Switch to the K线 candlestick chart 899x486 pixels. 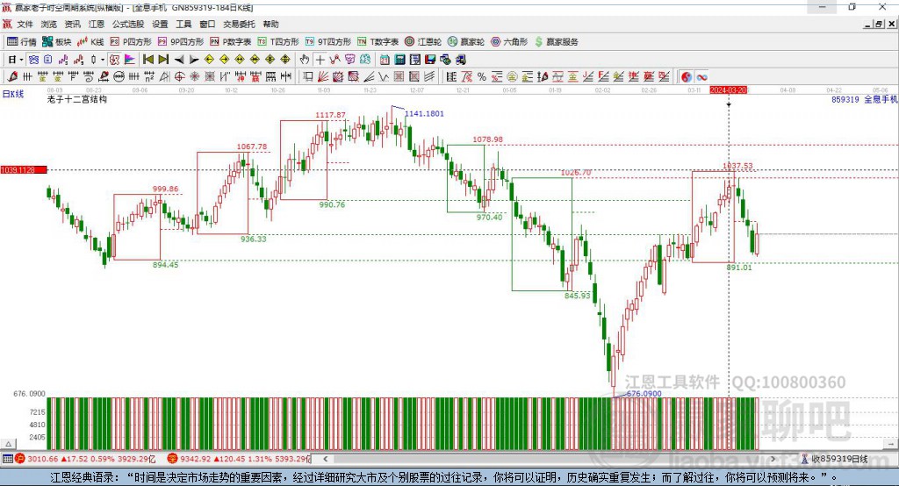[90, 42]
